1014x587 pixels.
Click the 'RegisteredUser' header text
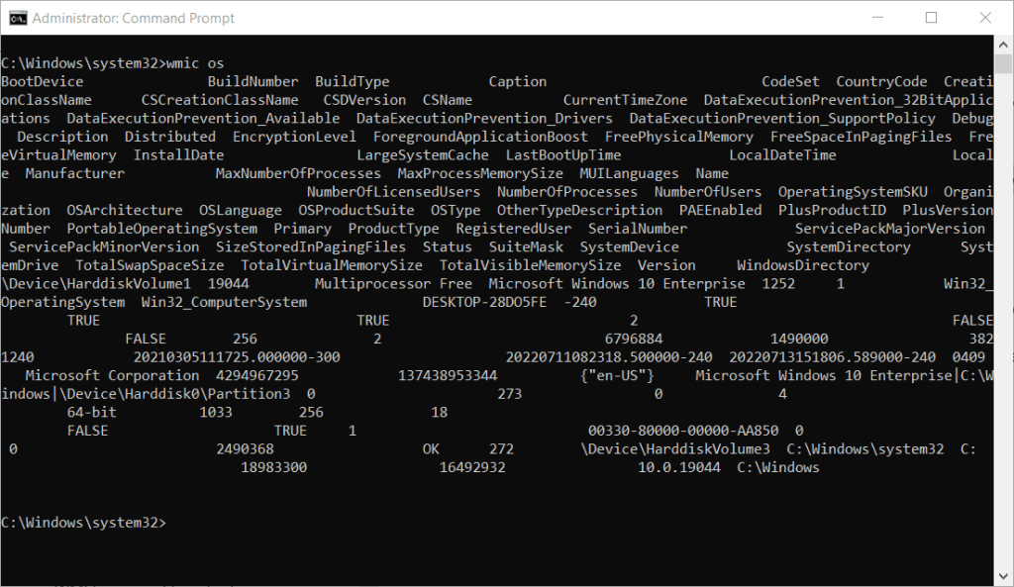tap(514, 229)
